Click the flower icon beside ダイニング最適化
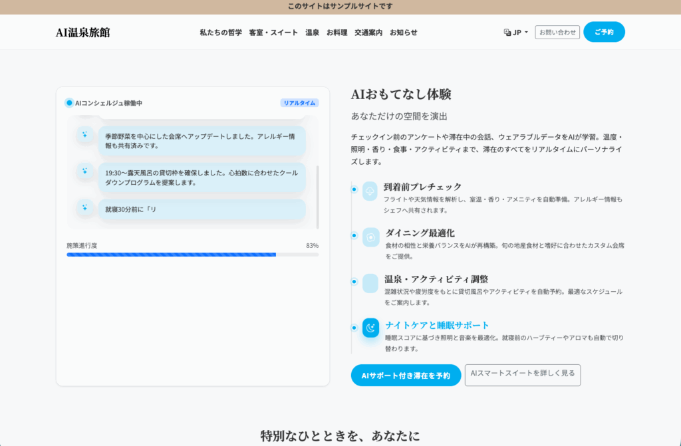681x446 pixels. [x=370, y=237]
